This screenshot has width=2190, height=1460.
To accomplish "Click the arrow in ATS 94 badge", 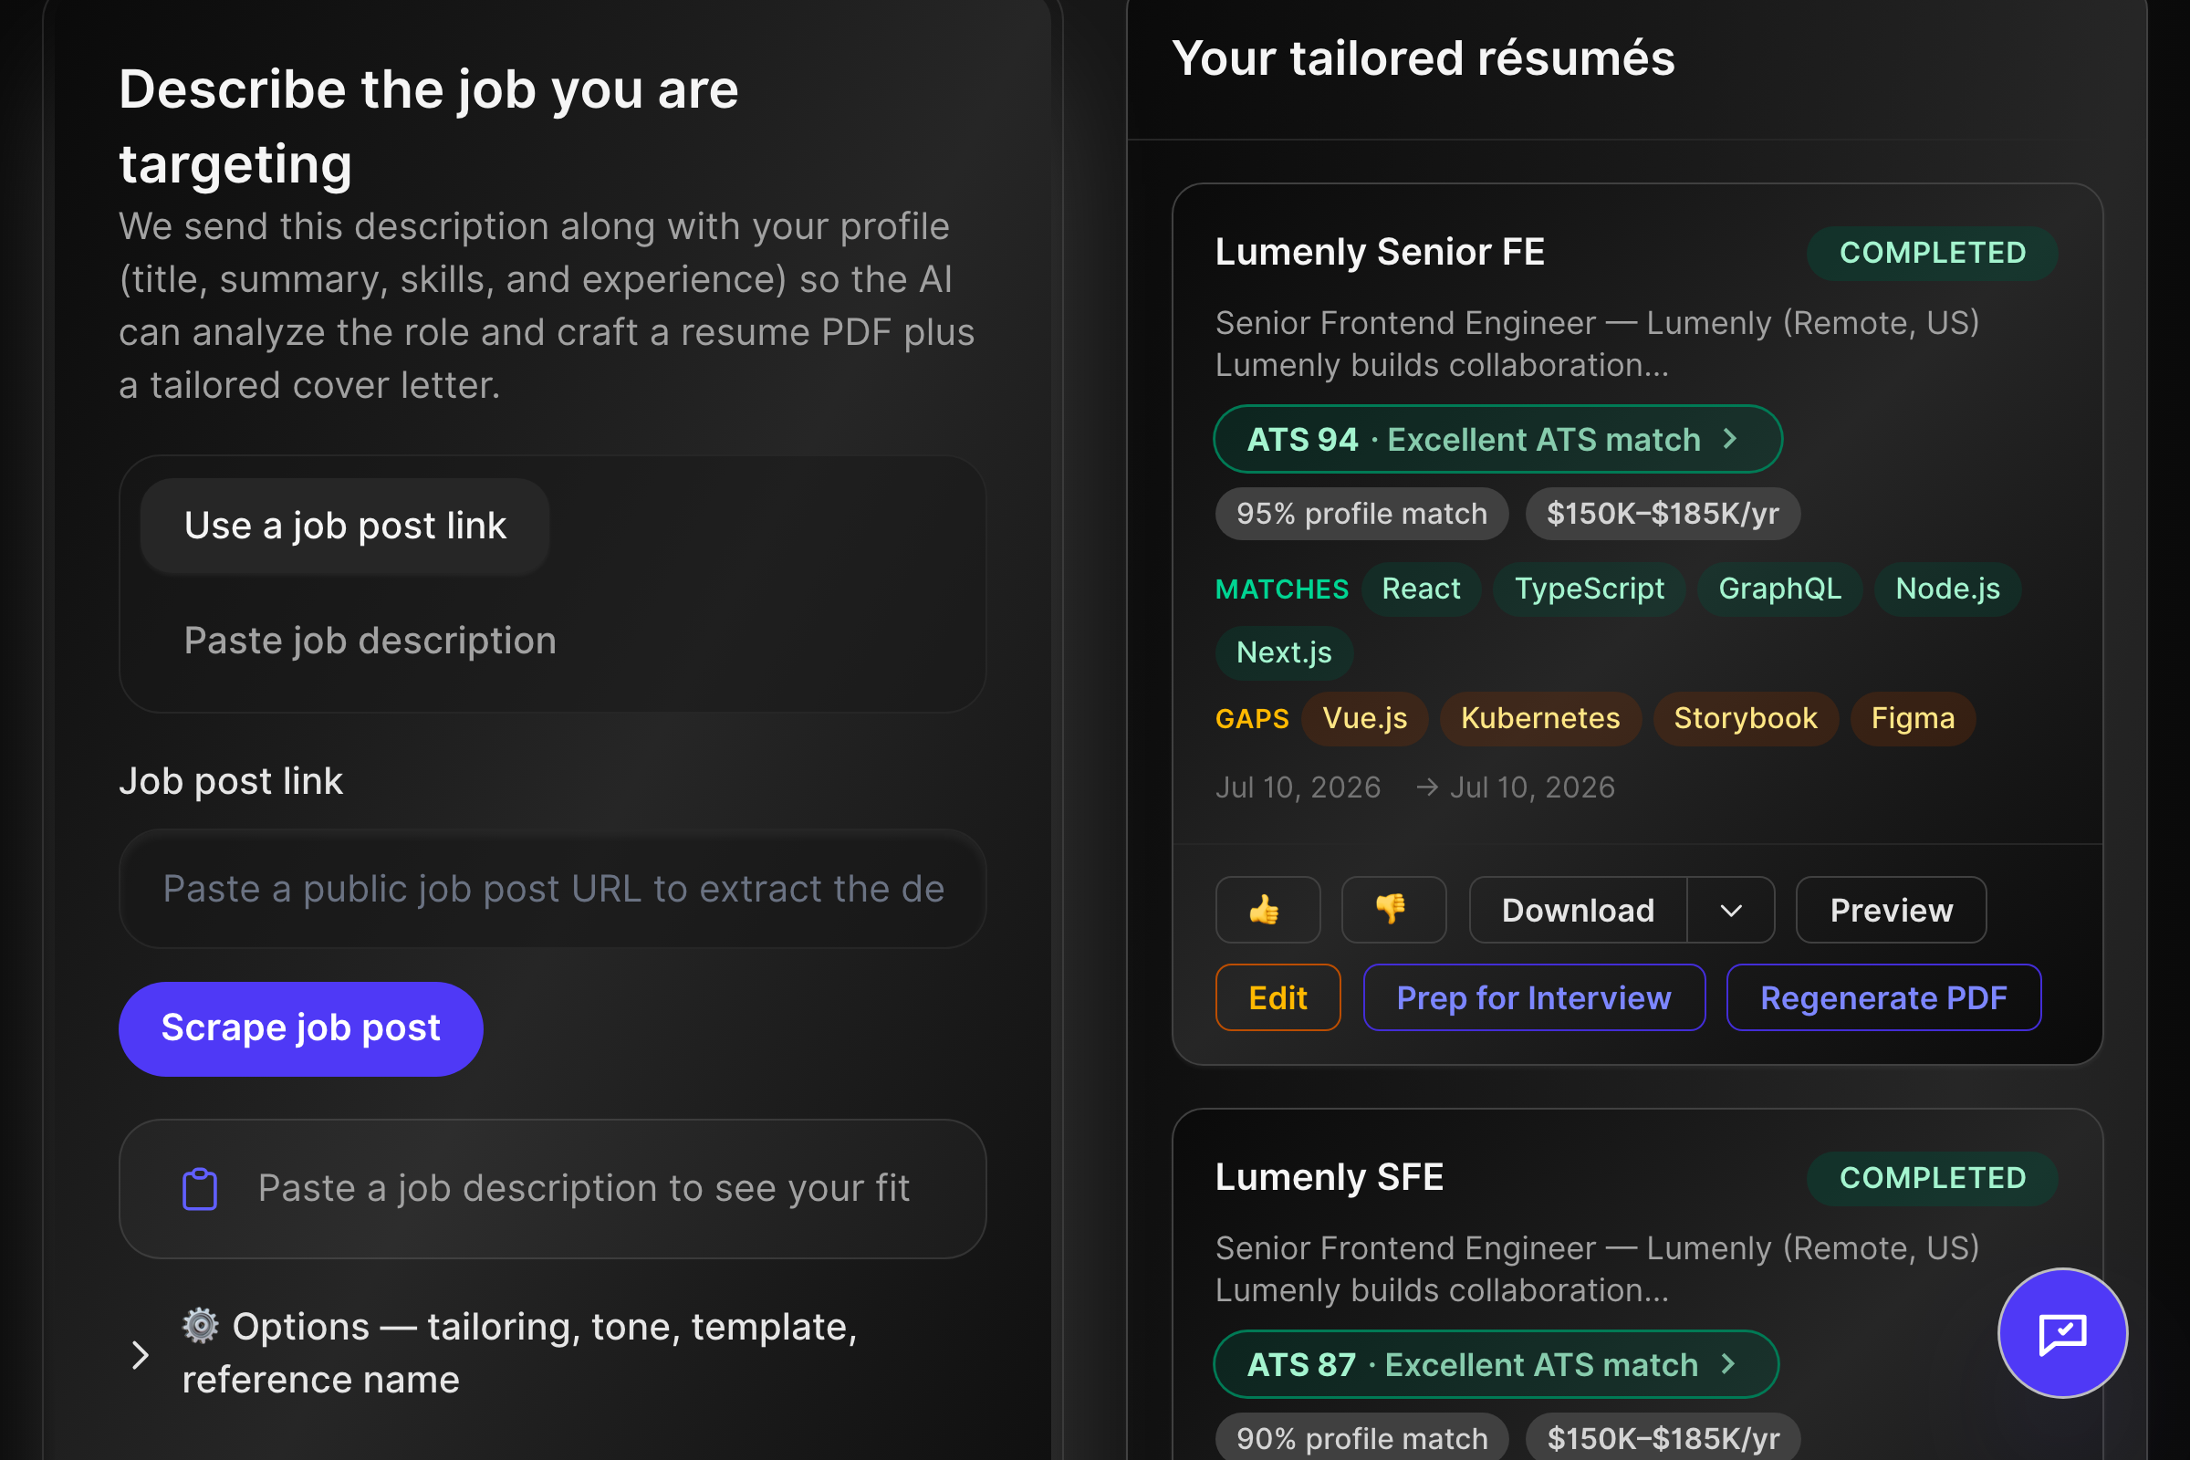I will click(1729, 439).
